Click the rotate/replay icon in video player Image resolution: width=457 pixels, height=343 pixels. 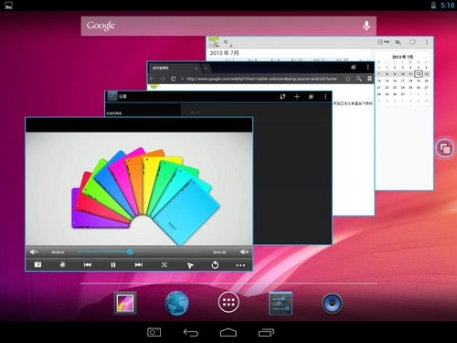tap(215, 265)
